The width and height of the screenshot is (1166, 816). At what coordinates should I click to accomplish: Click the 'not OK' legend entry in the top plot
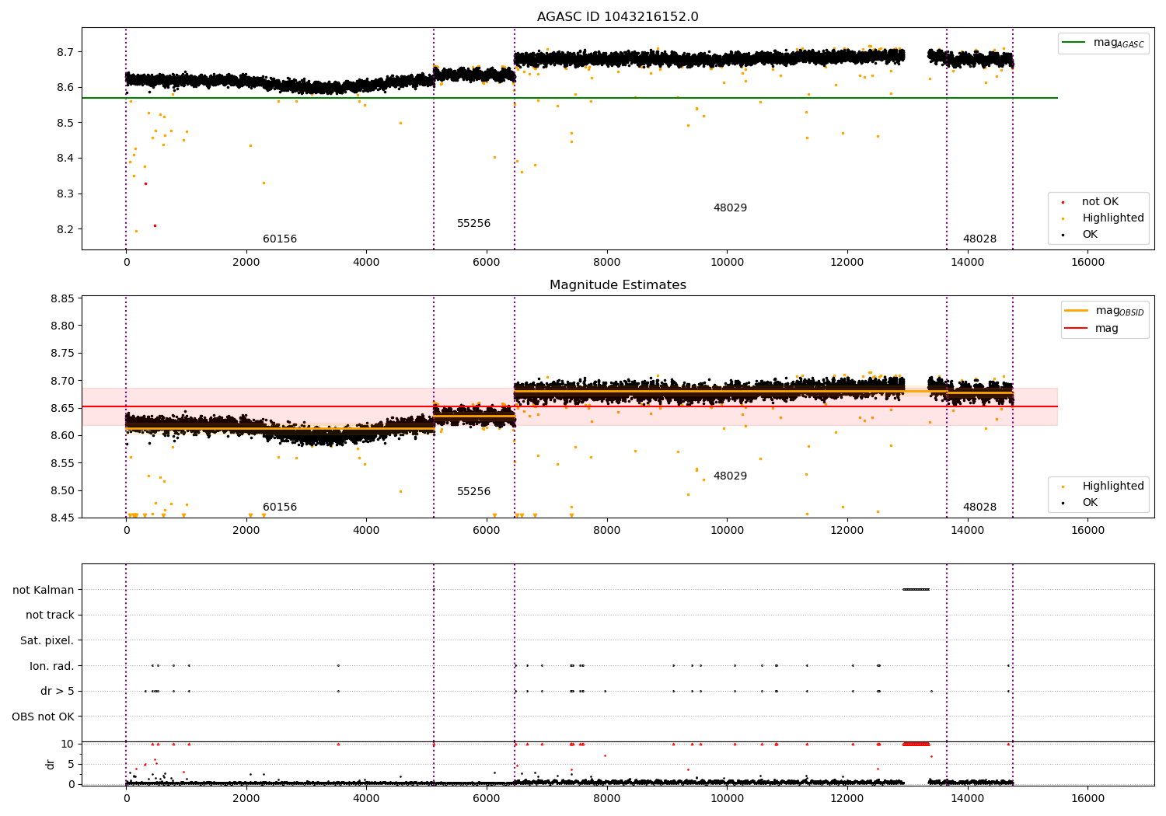point(1100,202)
